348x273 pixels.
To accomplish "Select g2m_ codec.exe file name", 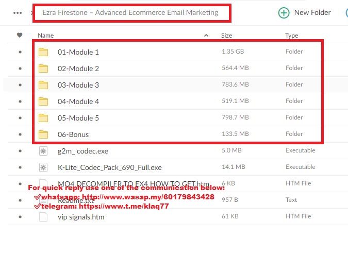I will tap(83, 151).
